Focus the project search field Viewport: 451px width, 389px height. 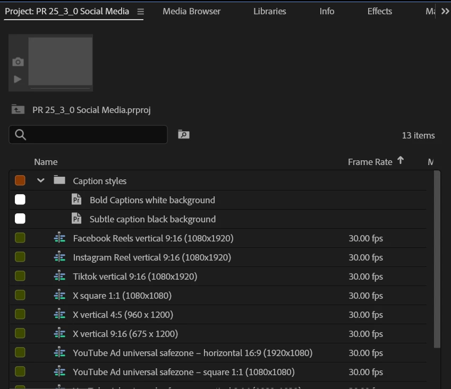(88, 134)
